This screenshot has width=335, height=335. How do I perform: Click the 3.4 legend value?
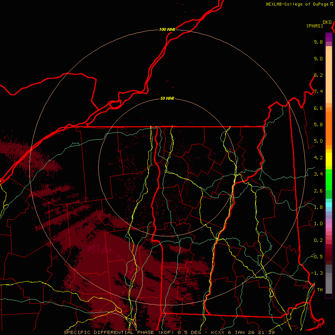pyautogui.click(x=318, y=174)
